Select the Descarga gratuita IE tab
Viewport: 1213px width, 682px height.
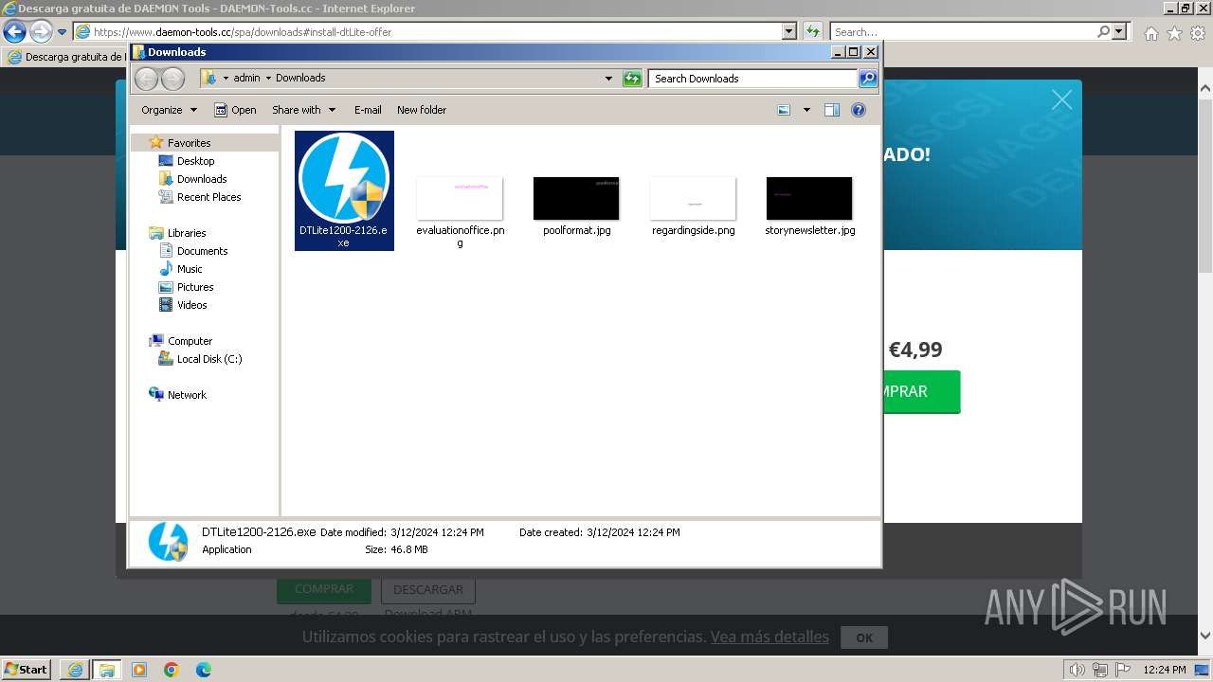(x=66, y=57)
